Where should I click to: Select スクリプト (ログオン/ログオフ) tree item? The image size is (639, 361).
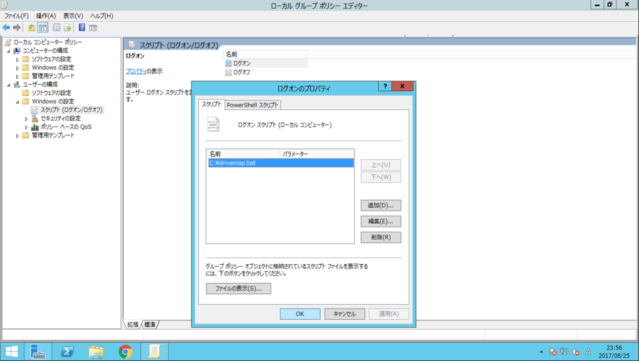(x=71, y=110)
